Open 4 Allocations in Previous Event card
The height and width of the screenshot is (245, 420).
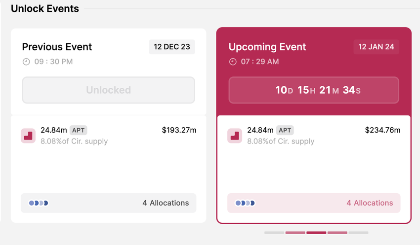[166, 203]
